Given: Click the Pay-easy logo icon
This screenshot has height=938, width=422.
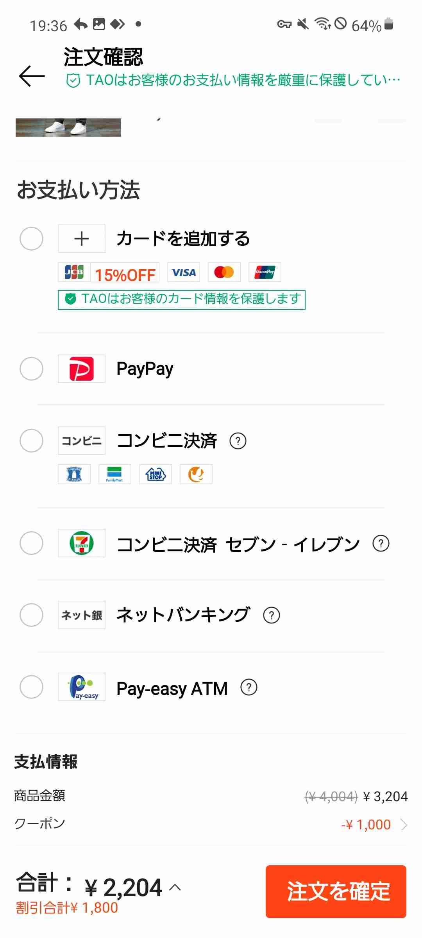Looking at the screenshot, I should pyautogui.click(x=81, y=687).
